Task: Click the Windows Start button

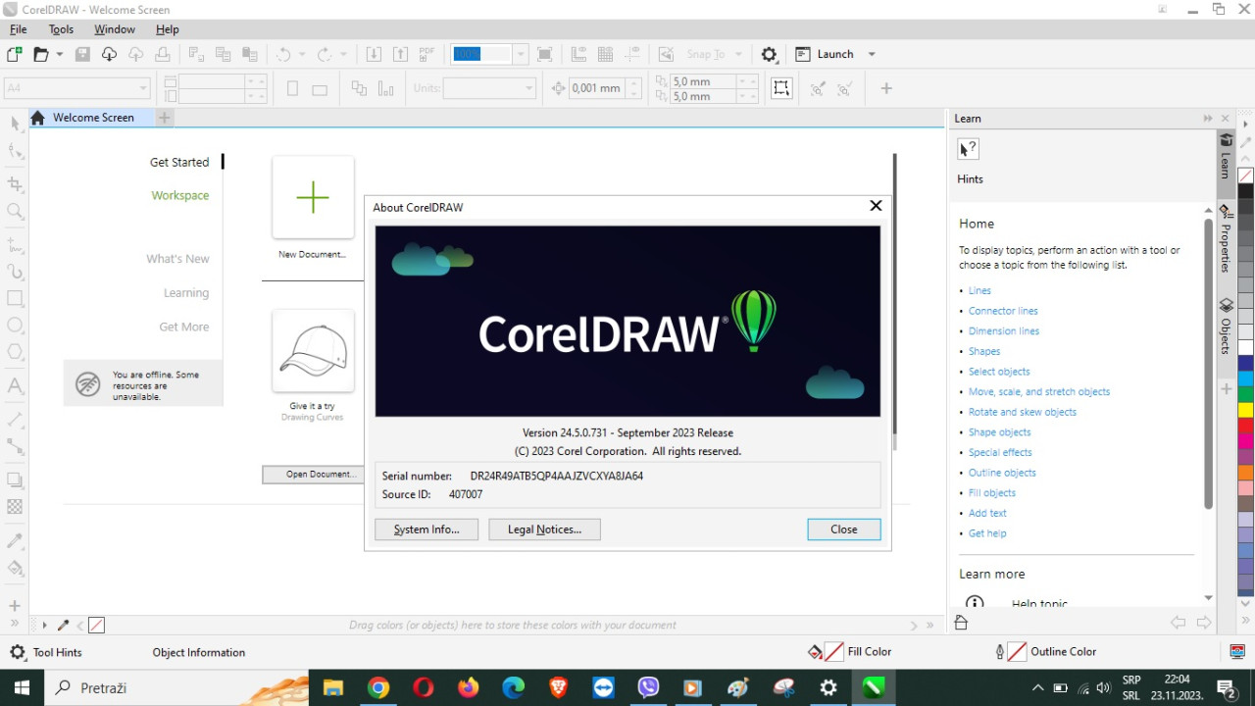Action: click(22, 687)
